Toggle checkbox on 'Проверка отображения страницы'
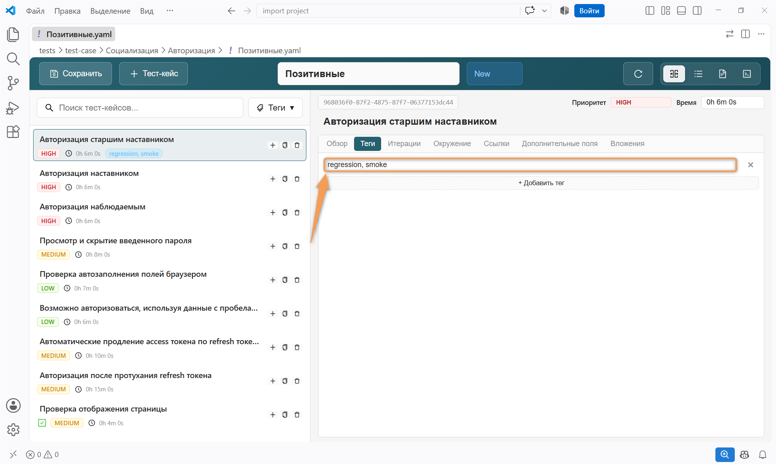This screenshot has width=776, height=464. tap(42, 423)
